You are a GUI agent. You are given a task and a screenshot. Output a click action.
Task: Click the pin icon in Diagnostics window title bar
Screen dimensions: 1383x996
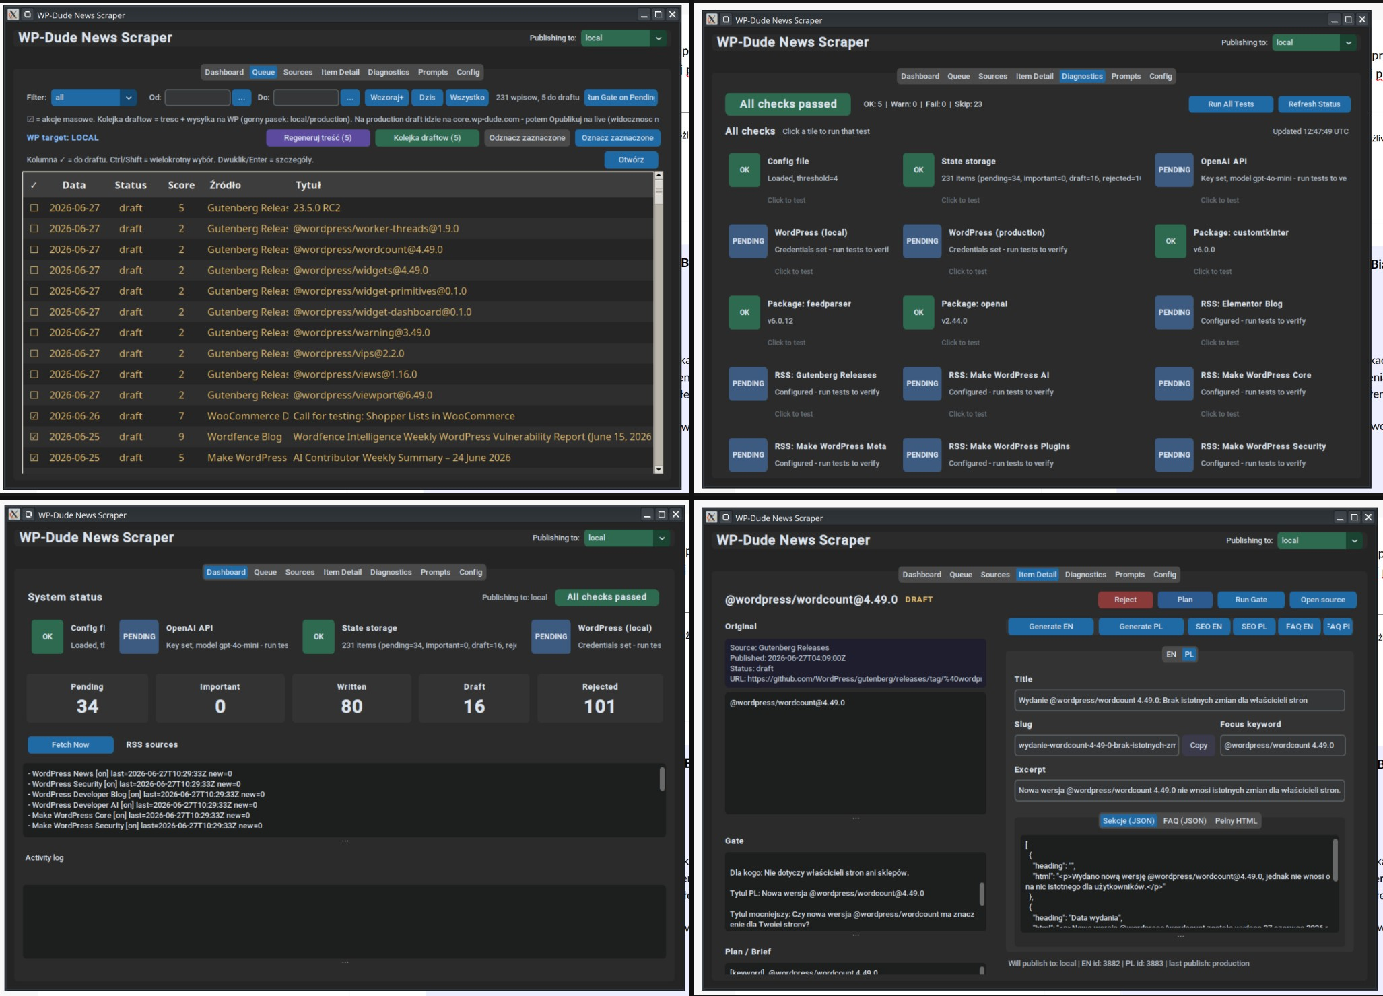[x=726, y=20]
